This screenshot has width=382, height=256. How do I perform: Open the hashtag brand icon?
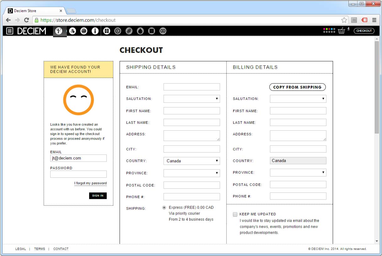coord(129,31)
